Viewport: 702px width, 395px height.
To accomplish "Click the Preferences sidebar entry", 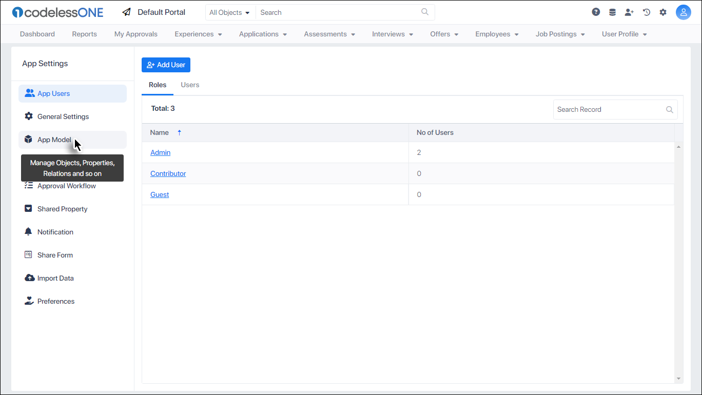I will [55, 301].
